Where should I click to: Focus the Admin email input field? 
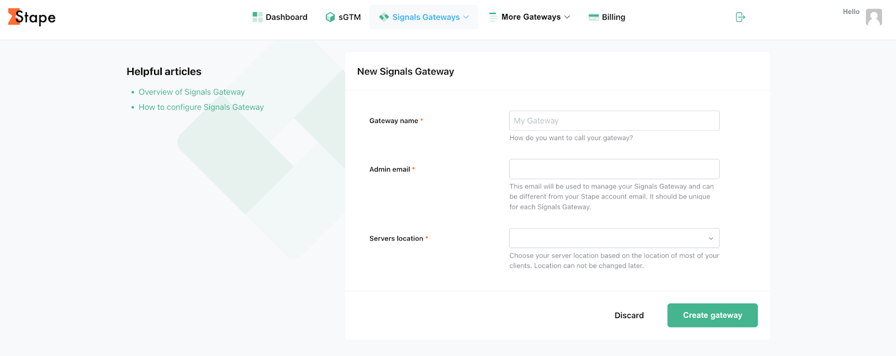coord(614,169)
